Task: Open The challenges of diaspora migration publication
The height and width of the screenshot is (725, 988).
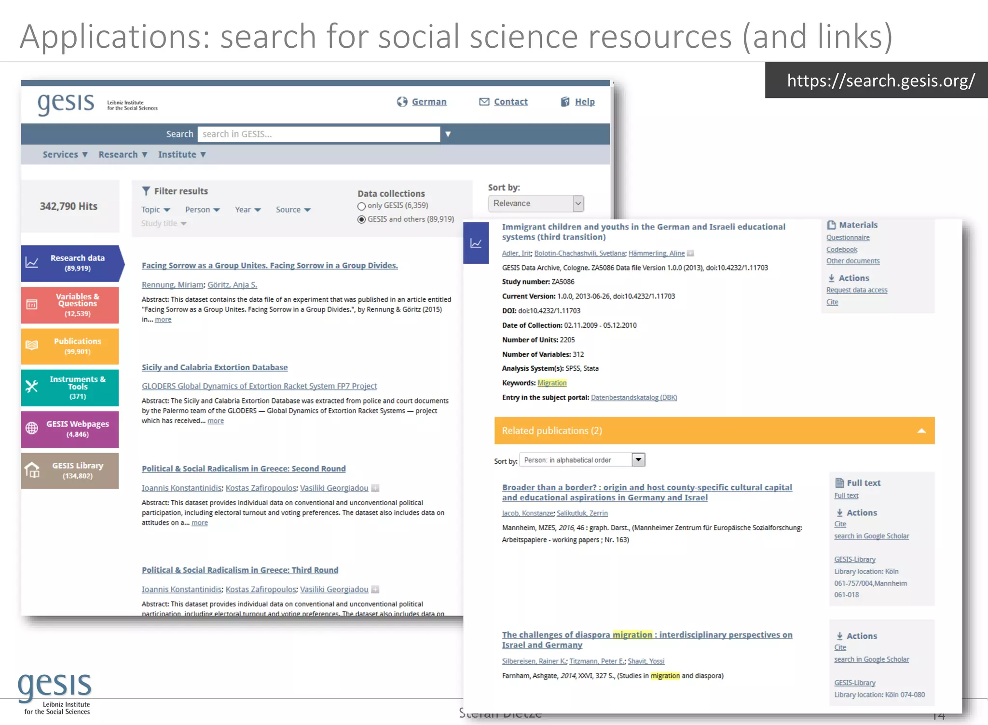Action: coord(647,640)
